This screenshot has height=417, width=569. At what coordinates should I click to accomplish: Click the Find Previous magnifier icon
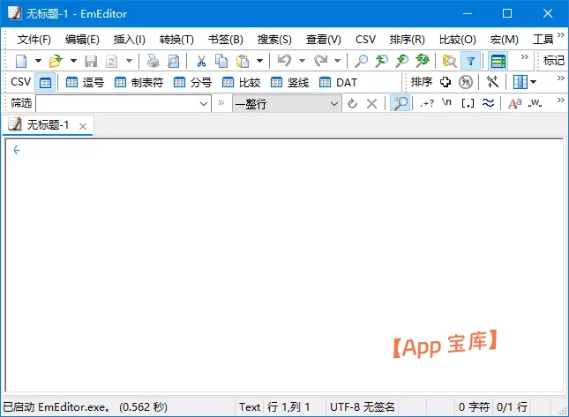(381, 61)
